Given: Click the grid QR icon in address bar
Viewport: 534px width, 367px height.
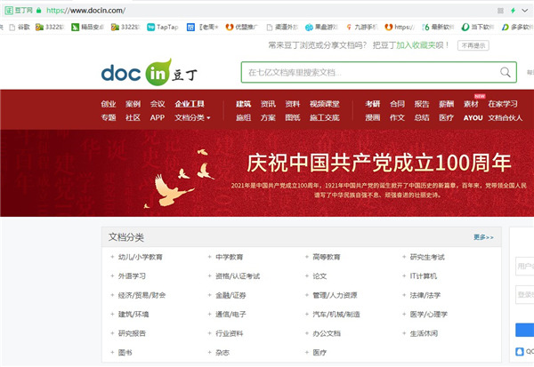Looking at the screenshot, I should click(x=500, y=11).
